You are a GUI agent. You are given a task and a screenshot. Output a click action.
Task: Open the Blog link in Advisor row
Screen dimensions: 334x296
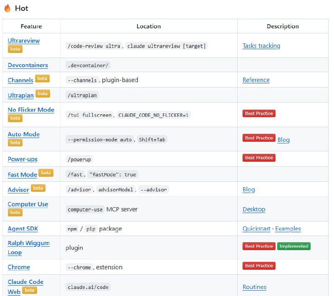[248, 189]
